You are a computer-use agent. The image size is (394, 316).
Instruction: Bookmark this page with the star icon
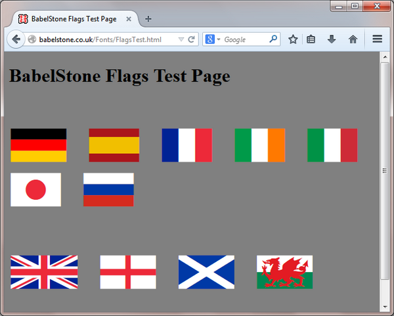[x=293, y=39]
